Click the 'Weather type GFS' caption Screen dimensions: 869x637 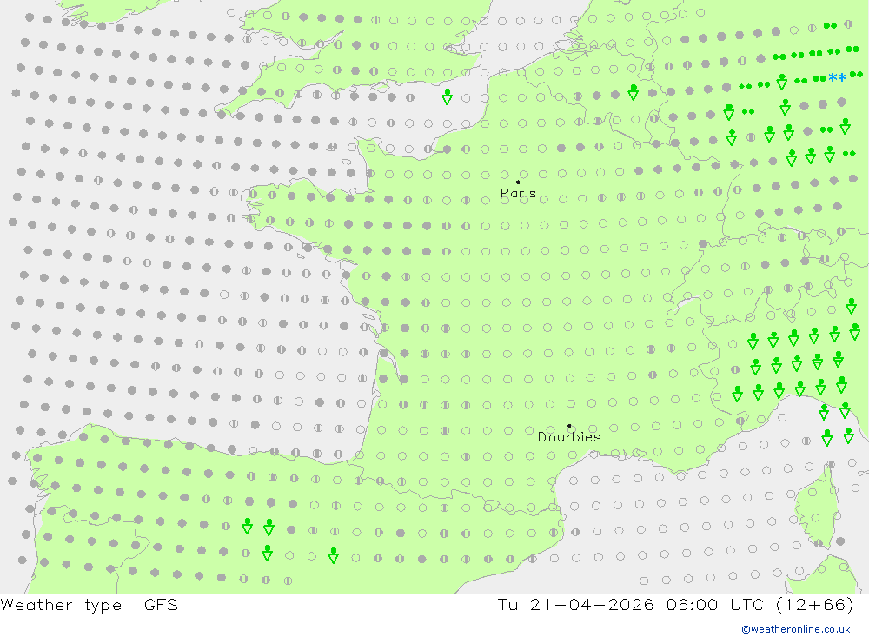click(x=90, y=605)
